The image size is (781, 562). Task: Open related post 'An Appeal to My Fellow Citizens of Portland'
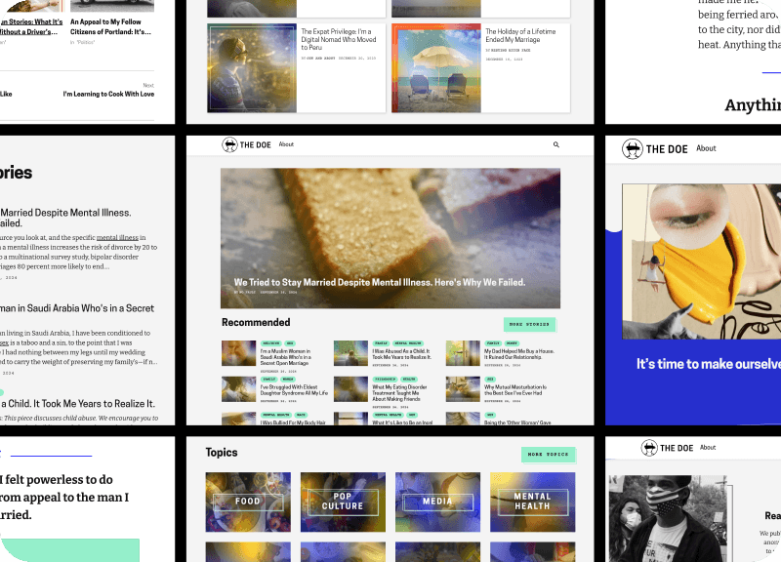coord(110,27)
